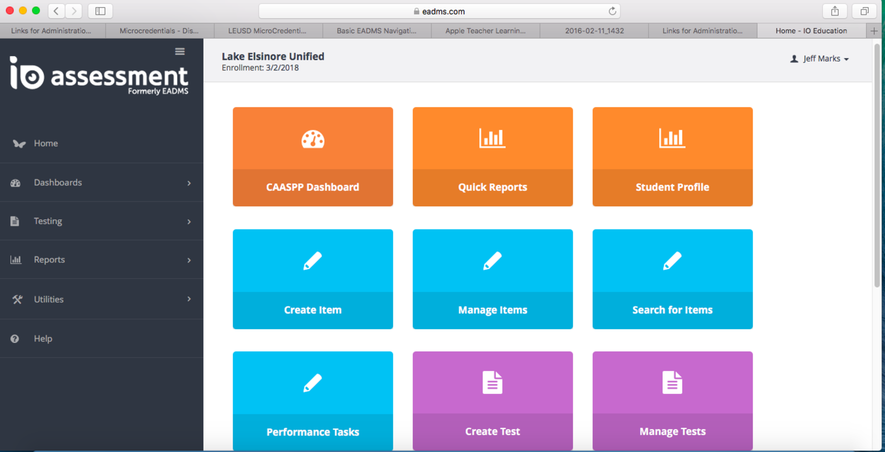Click the Create Item pencil icon
885x452 pixels.
pyautogui.click(x=312, y=261)
